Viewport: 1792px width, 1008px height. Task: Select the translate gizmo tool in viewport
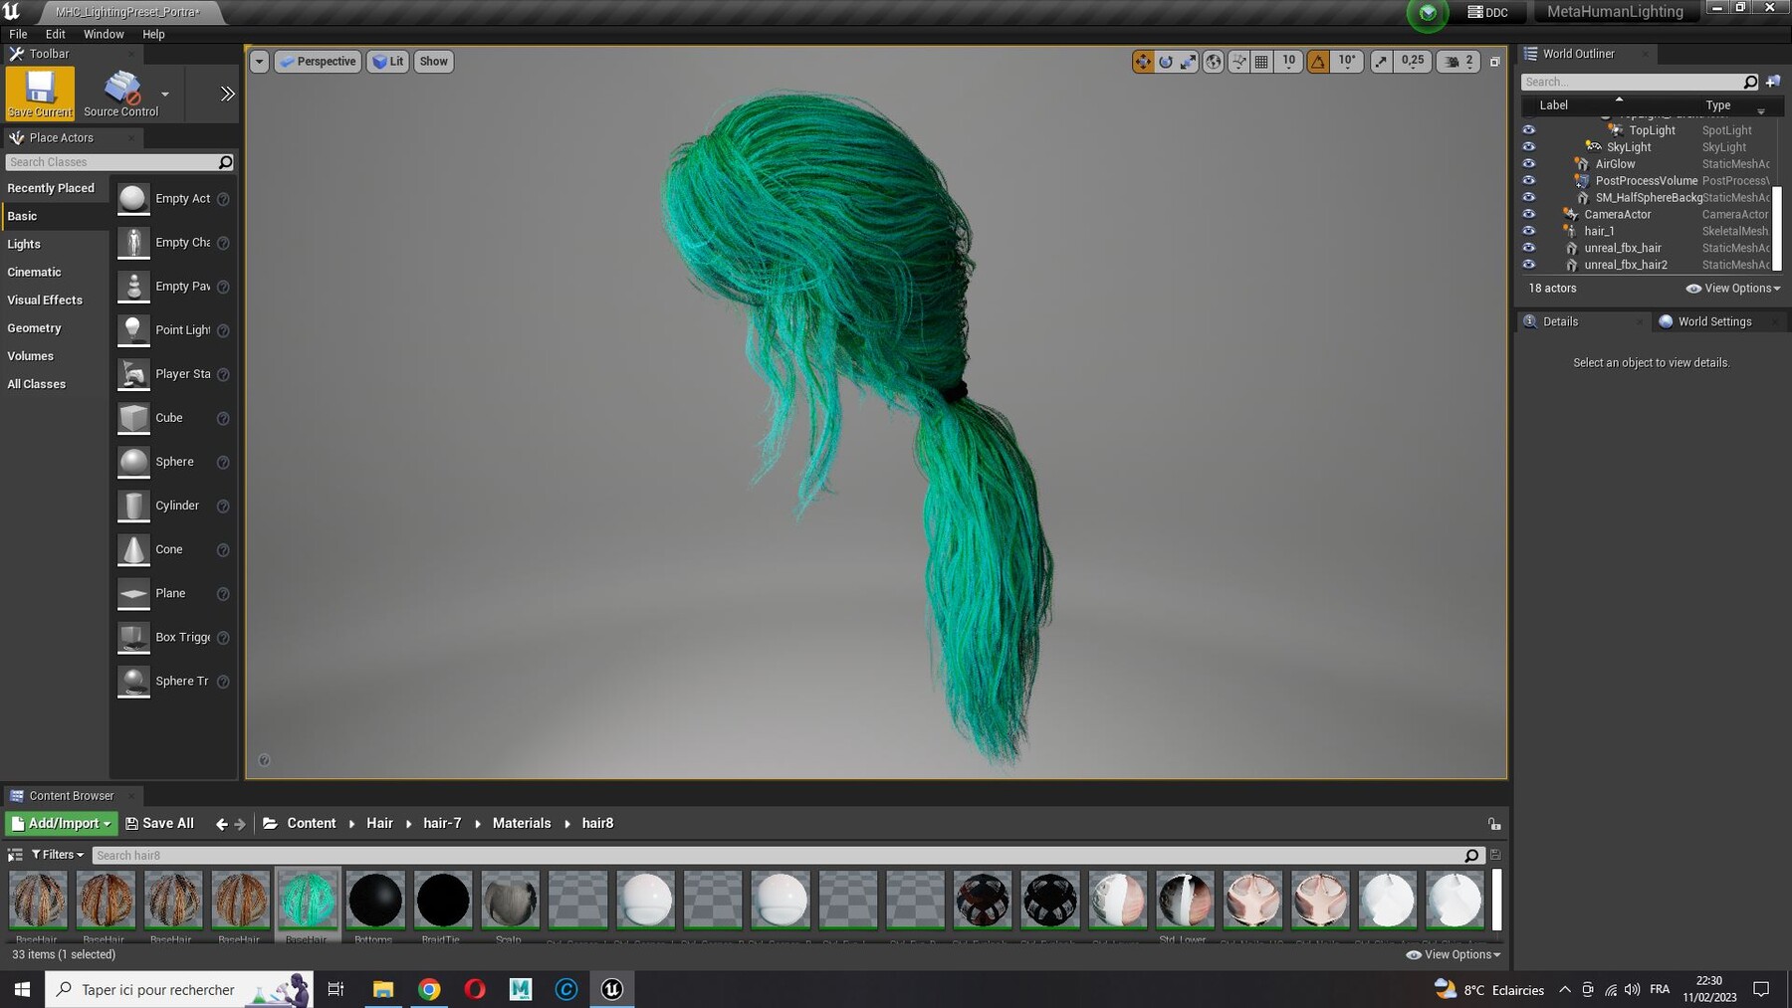click(1143, 62)
